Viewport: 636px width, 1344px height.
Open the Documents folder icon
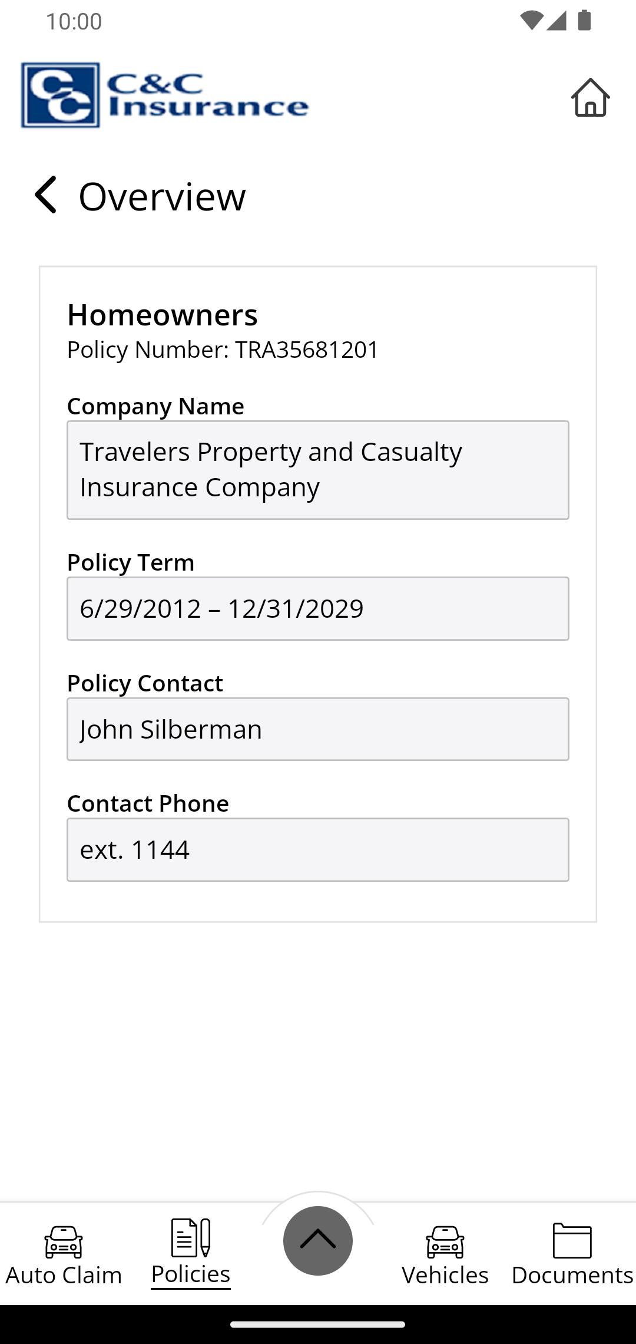click(572, 1241)
